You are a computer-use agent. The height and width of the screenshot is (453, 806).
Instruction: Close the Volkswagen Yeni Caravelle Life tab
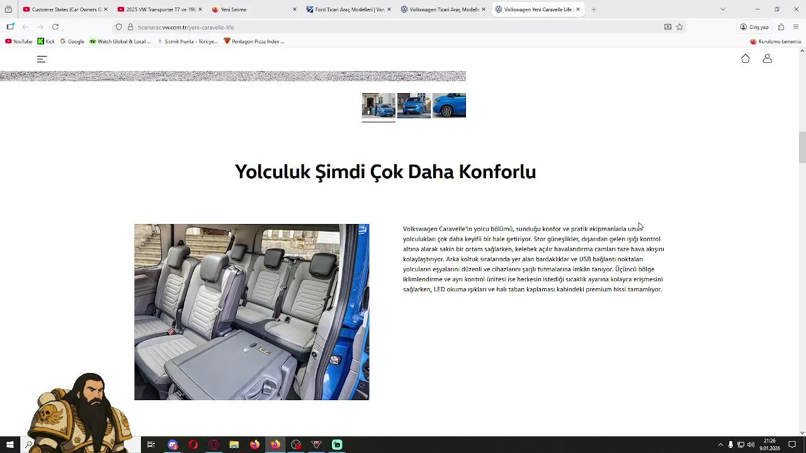coord(578,9)
